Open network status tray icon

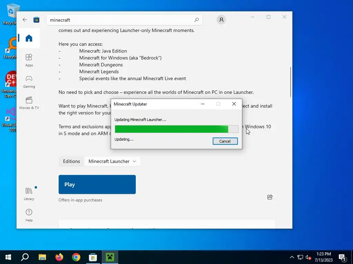coord(300,257)
